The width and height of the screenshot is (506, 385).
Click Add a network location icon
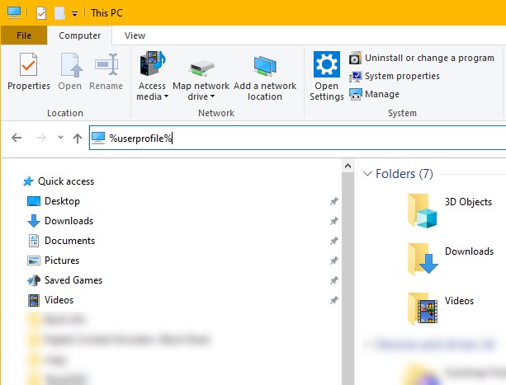(x=265, y=66)
